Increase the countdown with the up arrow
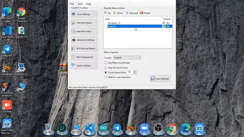This screenshot has height=137, width=244. point(135,71)
